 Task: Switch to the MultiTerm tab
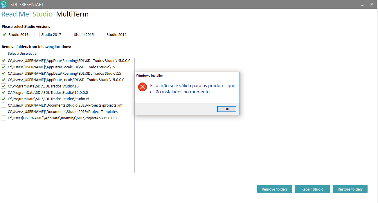pyautogui.click(x=72, y=14)
